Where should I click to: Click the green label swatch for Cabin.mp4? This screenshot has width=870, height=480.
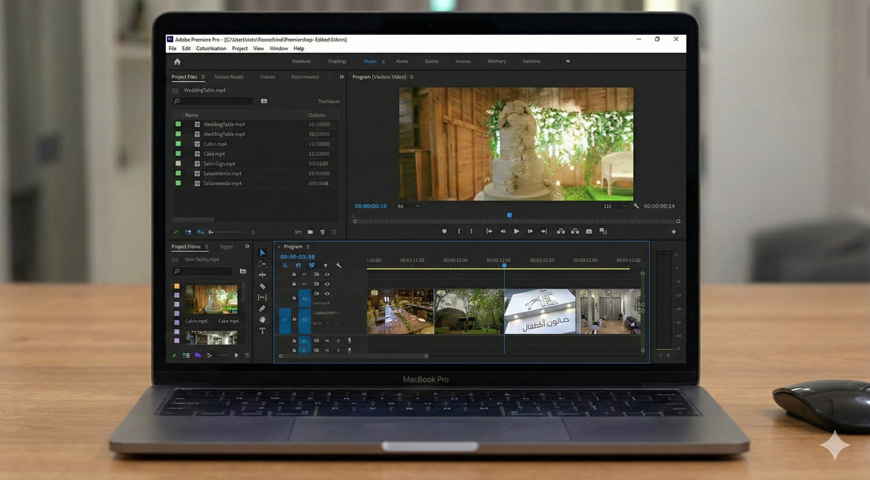click(x=178, y=144)
